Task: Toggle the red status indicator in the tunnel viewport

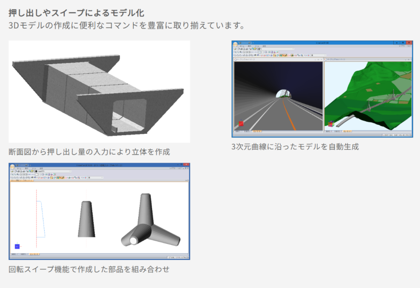Action: coord(240,123)
